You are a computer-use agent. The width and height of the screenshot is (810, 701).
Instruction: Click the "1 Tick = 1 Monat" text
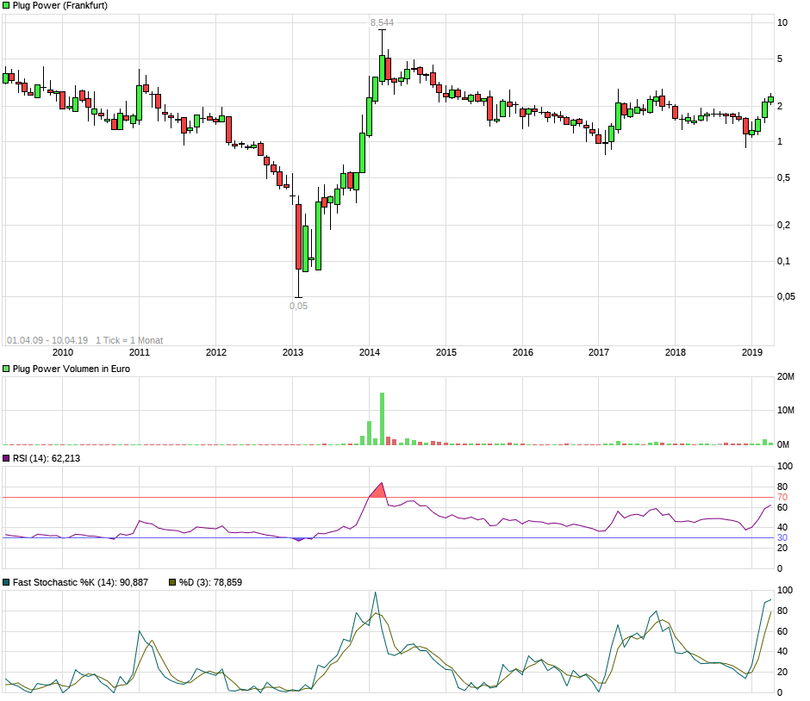pos(129,340)
